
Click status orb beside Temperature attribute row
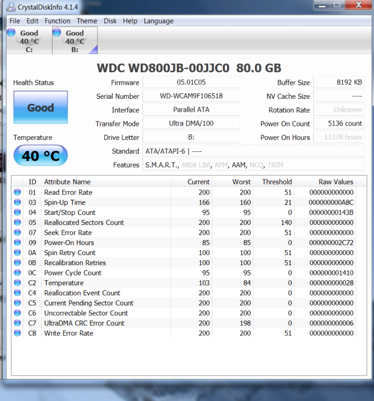(x=18, y=283)
